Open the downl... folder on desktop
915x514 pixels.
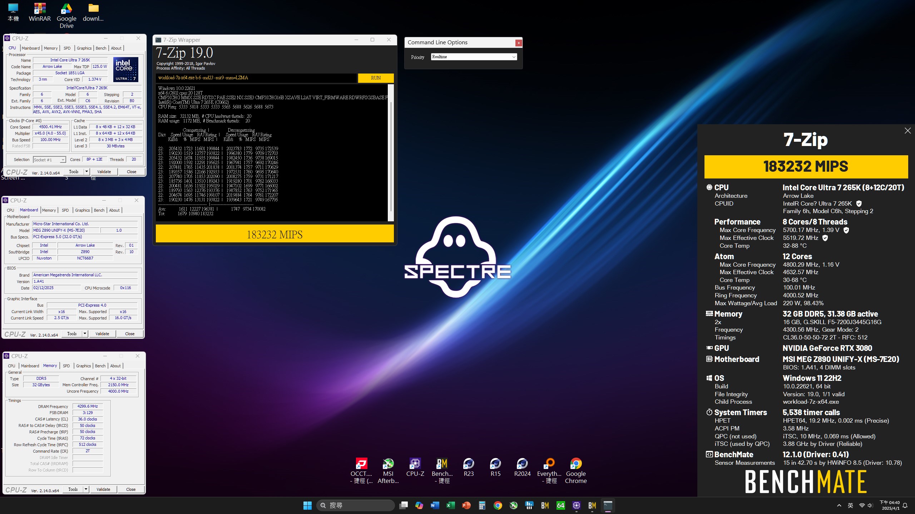coord(93,12)
